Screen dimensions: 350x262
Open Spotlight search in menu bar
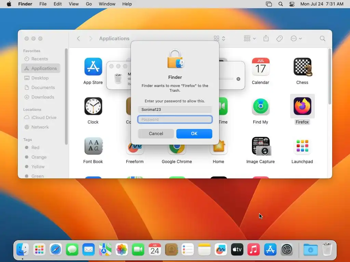pyautogui.click(x=281, y=4)
